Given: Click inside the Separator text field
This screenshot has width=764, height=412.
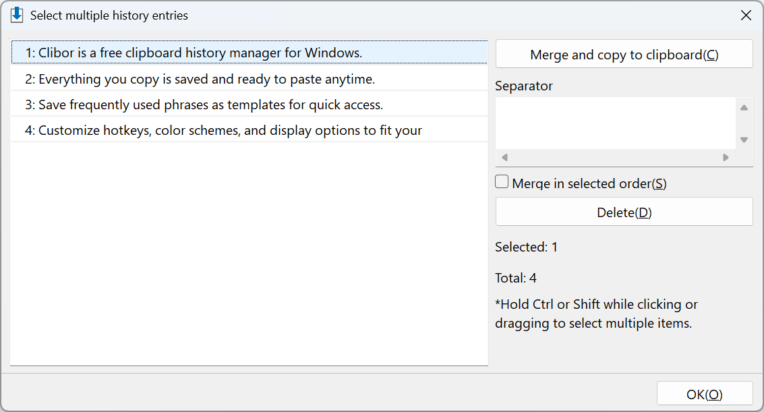Looking at the screenshot, I should pyautogui.click(x=616, y=123).
